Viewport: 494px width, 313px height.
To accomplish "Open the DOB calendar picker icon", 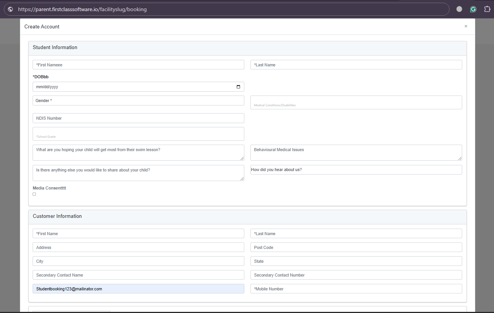I will [238, 87].
